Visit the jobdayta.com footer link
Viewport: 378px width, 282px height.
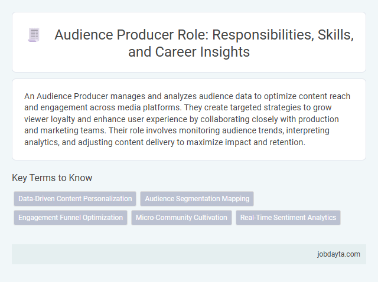(338, 254)
